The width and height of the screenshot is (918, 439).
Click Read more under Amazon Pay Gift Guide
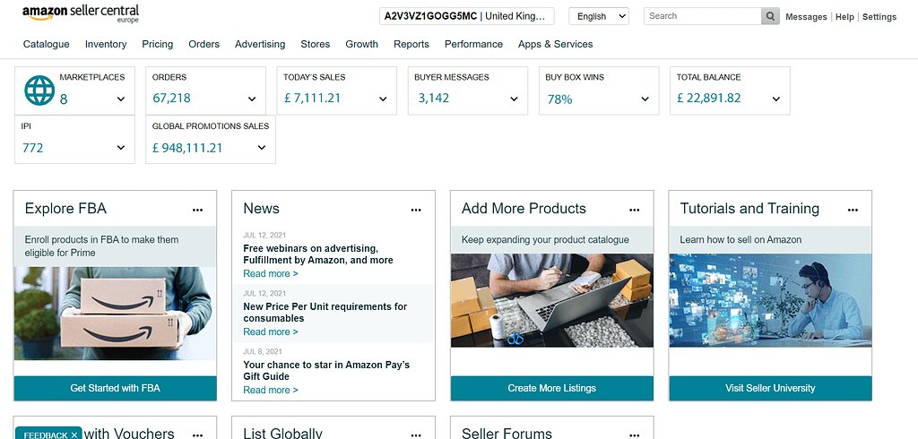[271, 390]
